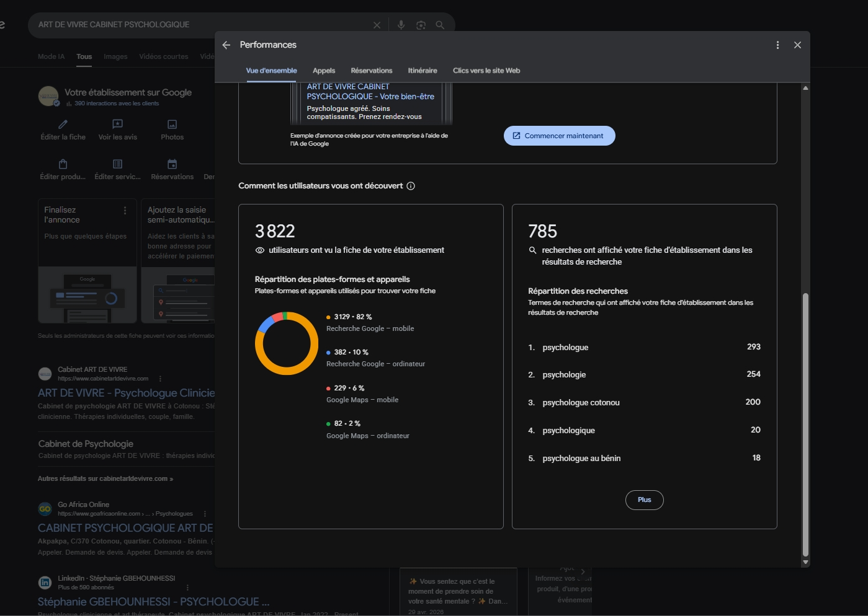
Task: Click the Finalisez l'annonce card thumbnail
Action: tap(87, 295)
